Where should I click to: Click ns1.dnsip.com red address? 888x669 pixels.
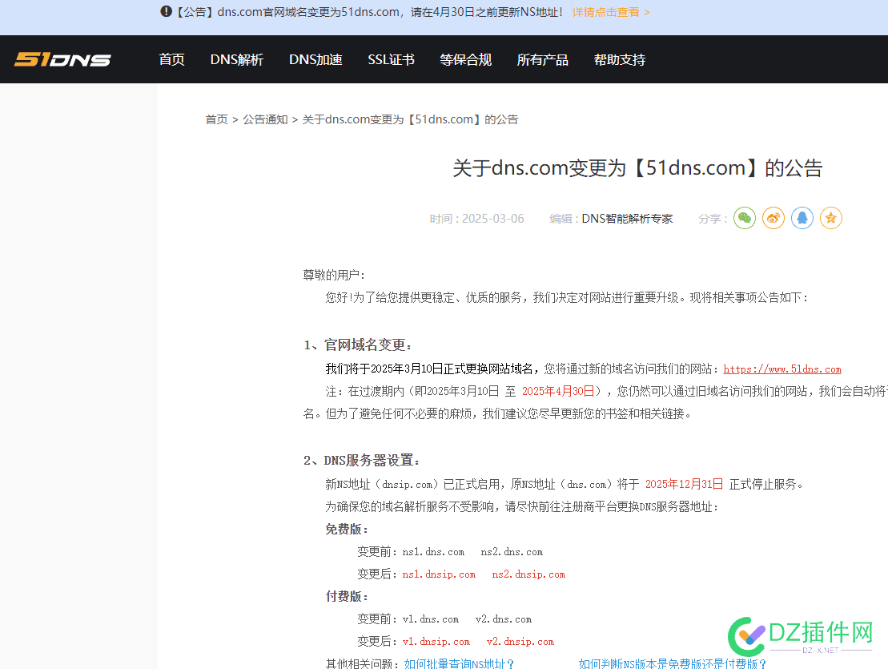[x=439, y=574]
